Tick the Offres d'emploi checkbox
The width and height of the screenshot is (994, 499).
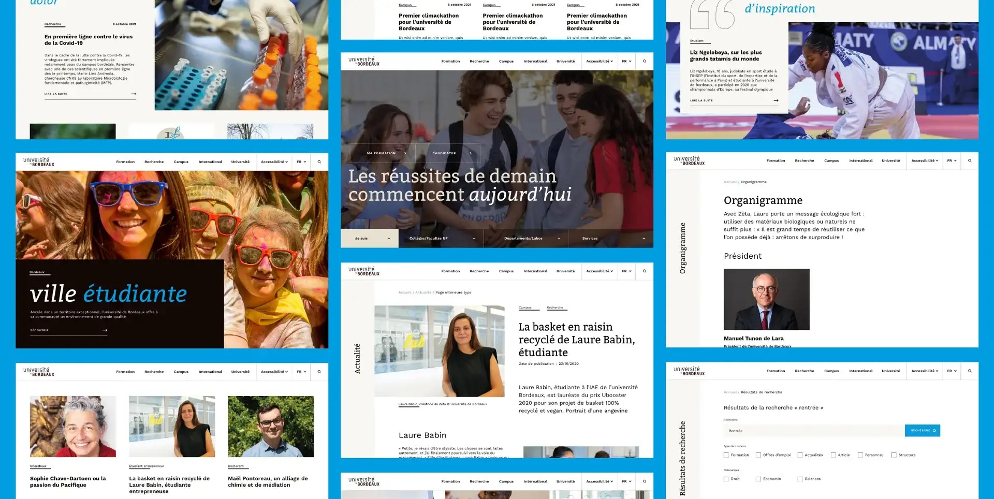[758, 455]
